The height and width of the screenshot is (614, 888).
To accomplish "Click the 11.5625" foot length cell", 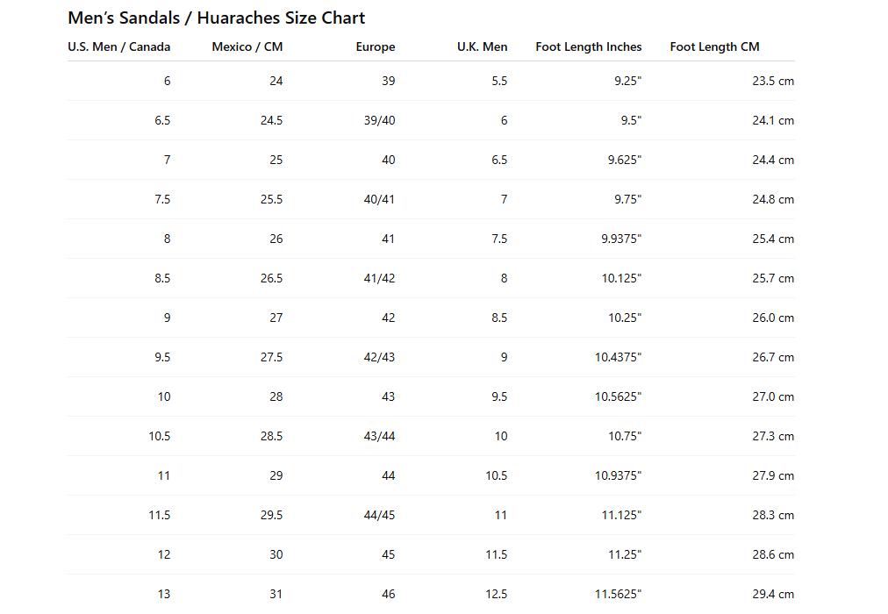I will click(x=618, y=594).
